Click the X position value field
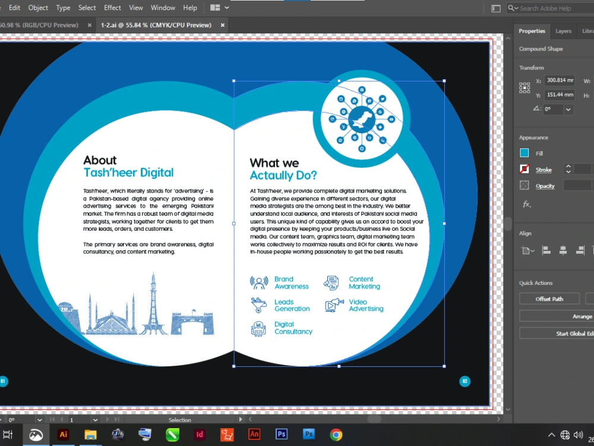 tap(560, 80)
